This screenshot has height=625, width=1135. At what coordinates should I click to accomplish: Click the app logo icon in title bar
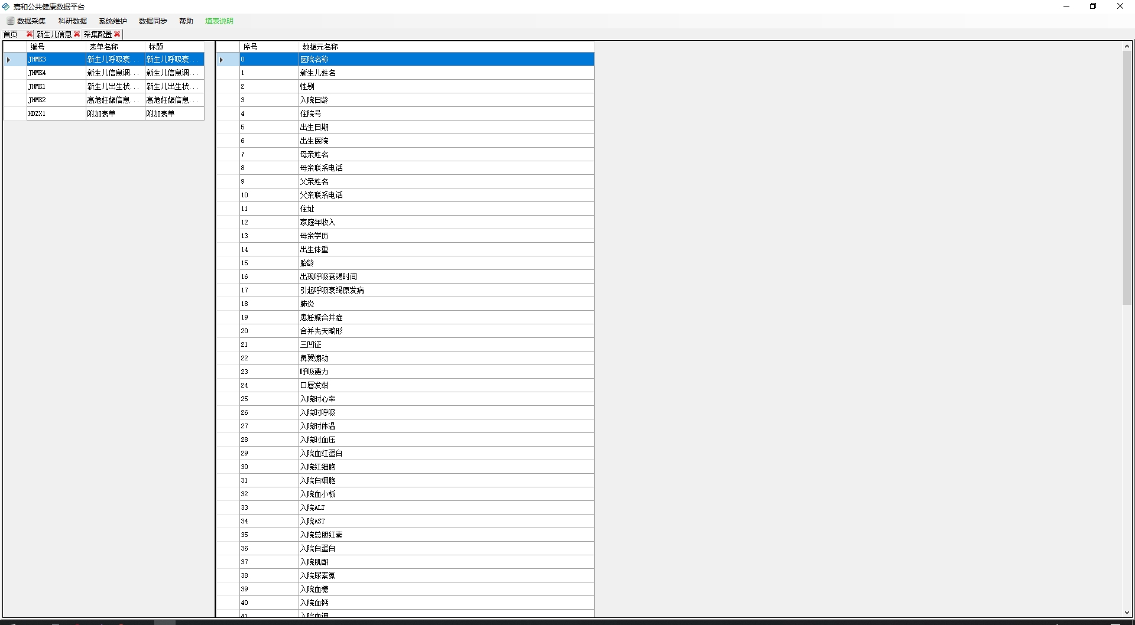coord(6,6)
